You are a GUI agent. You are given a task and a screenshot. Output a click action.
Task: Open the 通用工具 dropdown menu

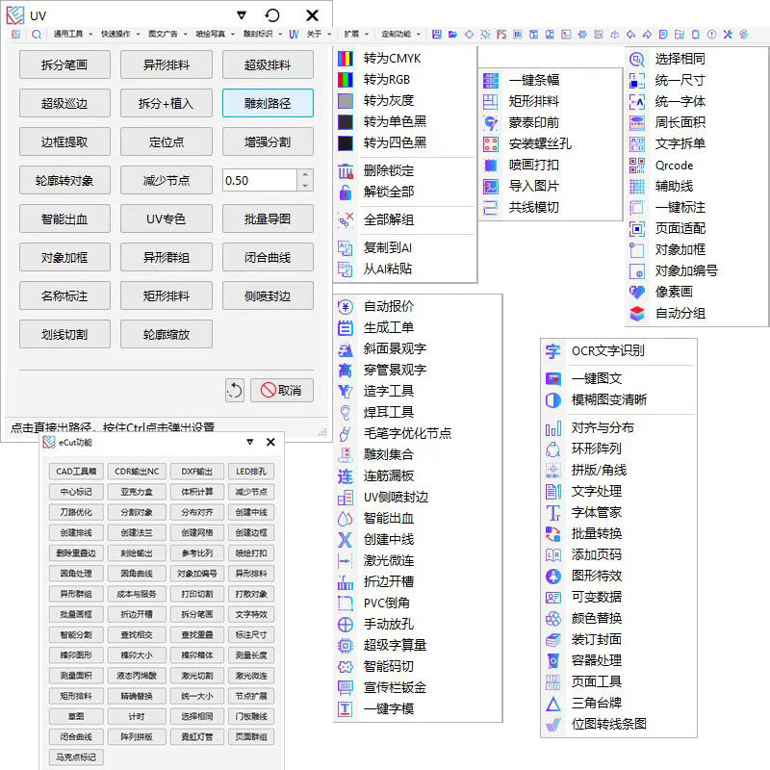point(72,34)
